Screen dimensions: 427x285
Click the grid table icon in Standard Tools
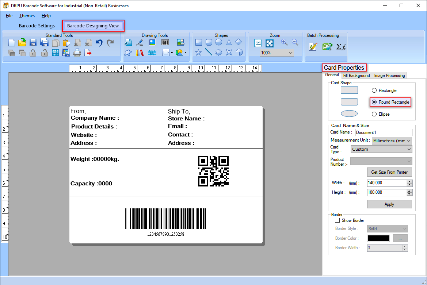(55, 53)
